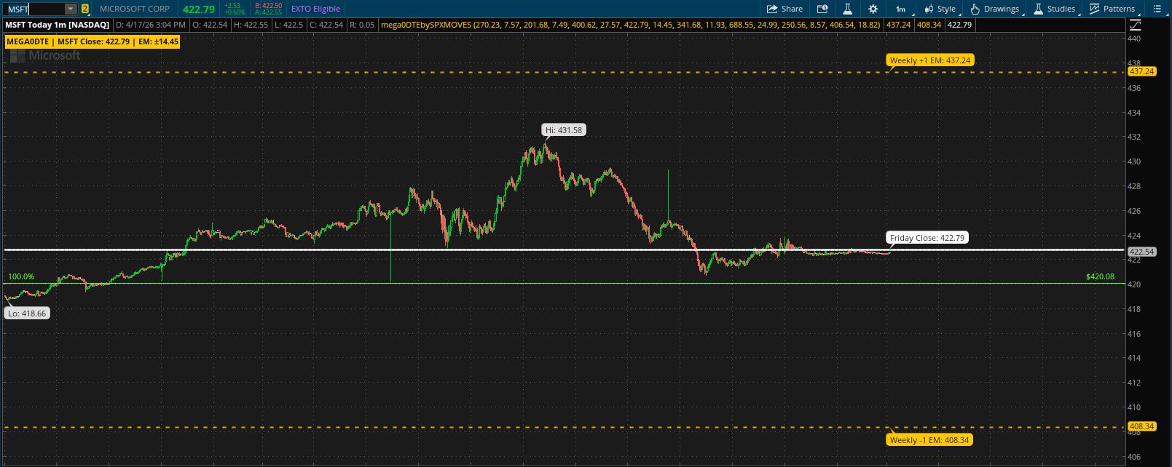The height and width of the screenshot is (467, 1172).
Task: Click the 408.34 price axis tag
Action: [x=1141, y=426]
